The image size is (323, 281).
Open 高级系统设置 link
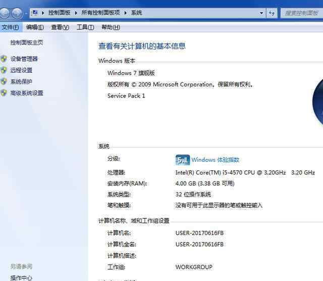(27, 93)
